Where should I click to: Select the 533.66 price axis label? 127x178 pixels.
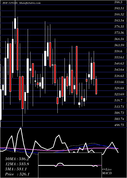point(119,82)
